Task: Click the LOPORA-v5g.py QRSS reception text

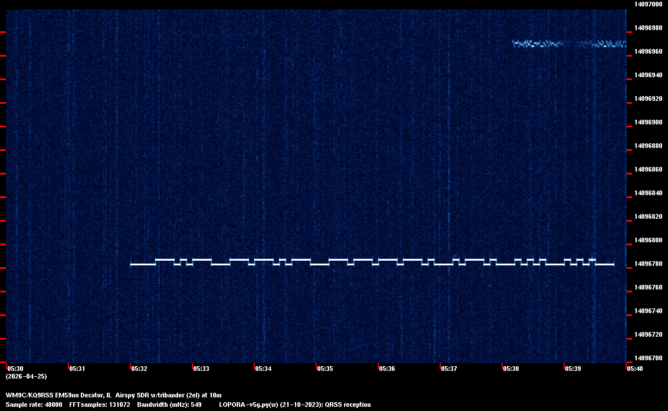Action: click(294, 405)
